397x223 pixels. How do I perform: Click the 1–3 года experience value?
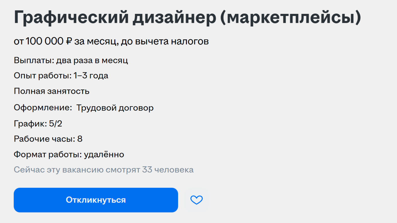(x=91, y=76)
